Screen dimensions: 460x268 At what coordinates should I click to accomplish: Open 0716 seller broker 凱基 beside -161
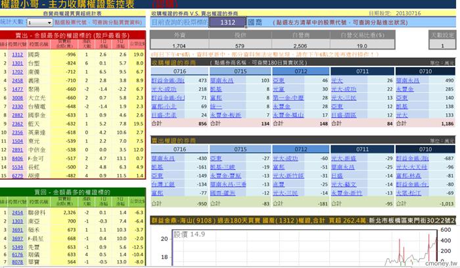click(x=157, y=167)
